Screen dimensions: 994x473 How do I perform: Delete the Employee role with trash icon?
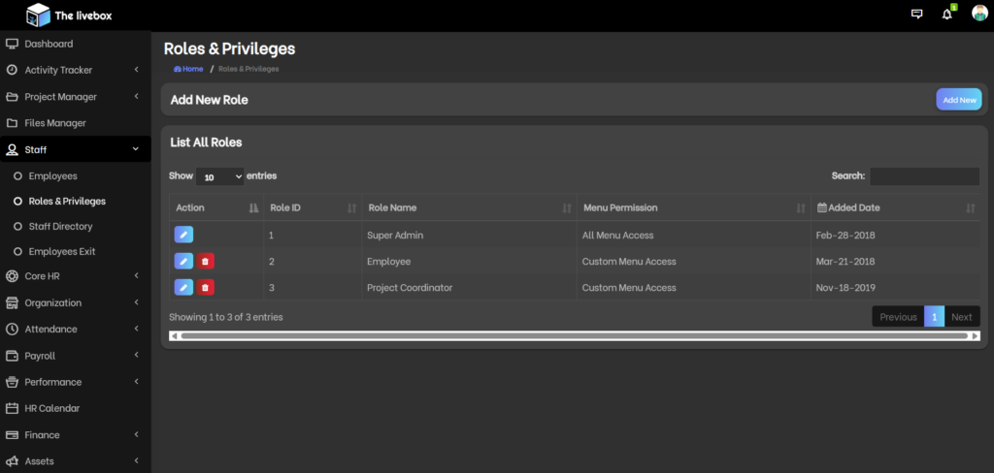click(x=206, y=261)
